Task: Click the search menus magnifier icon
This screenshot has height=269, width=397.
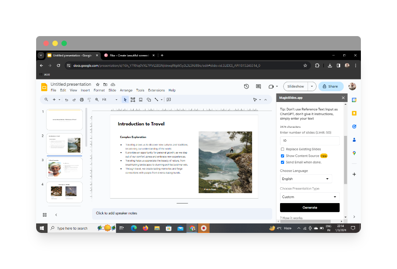Action: click(x=47, y=100)
